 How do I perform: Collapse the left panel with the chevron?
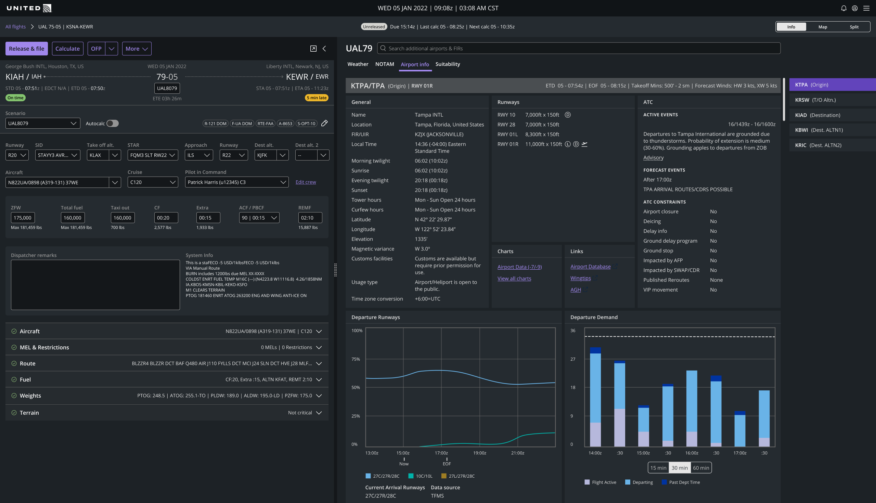[324, 49]
